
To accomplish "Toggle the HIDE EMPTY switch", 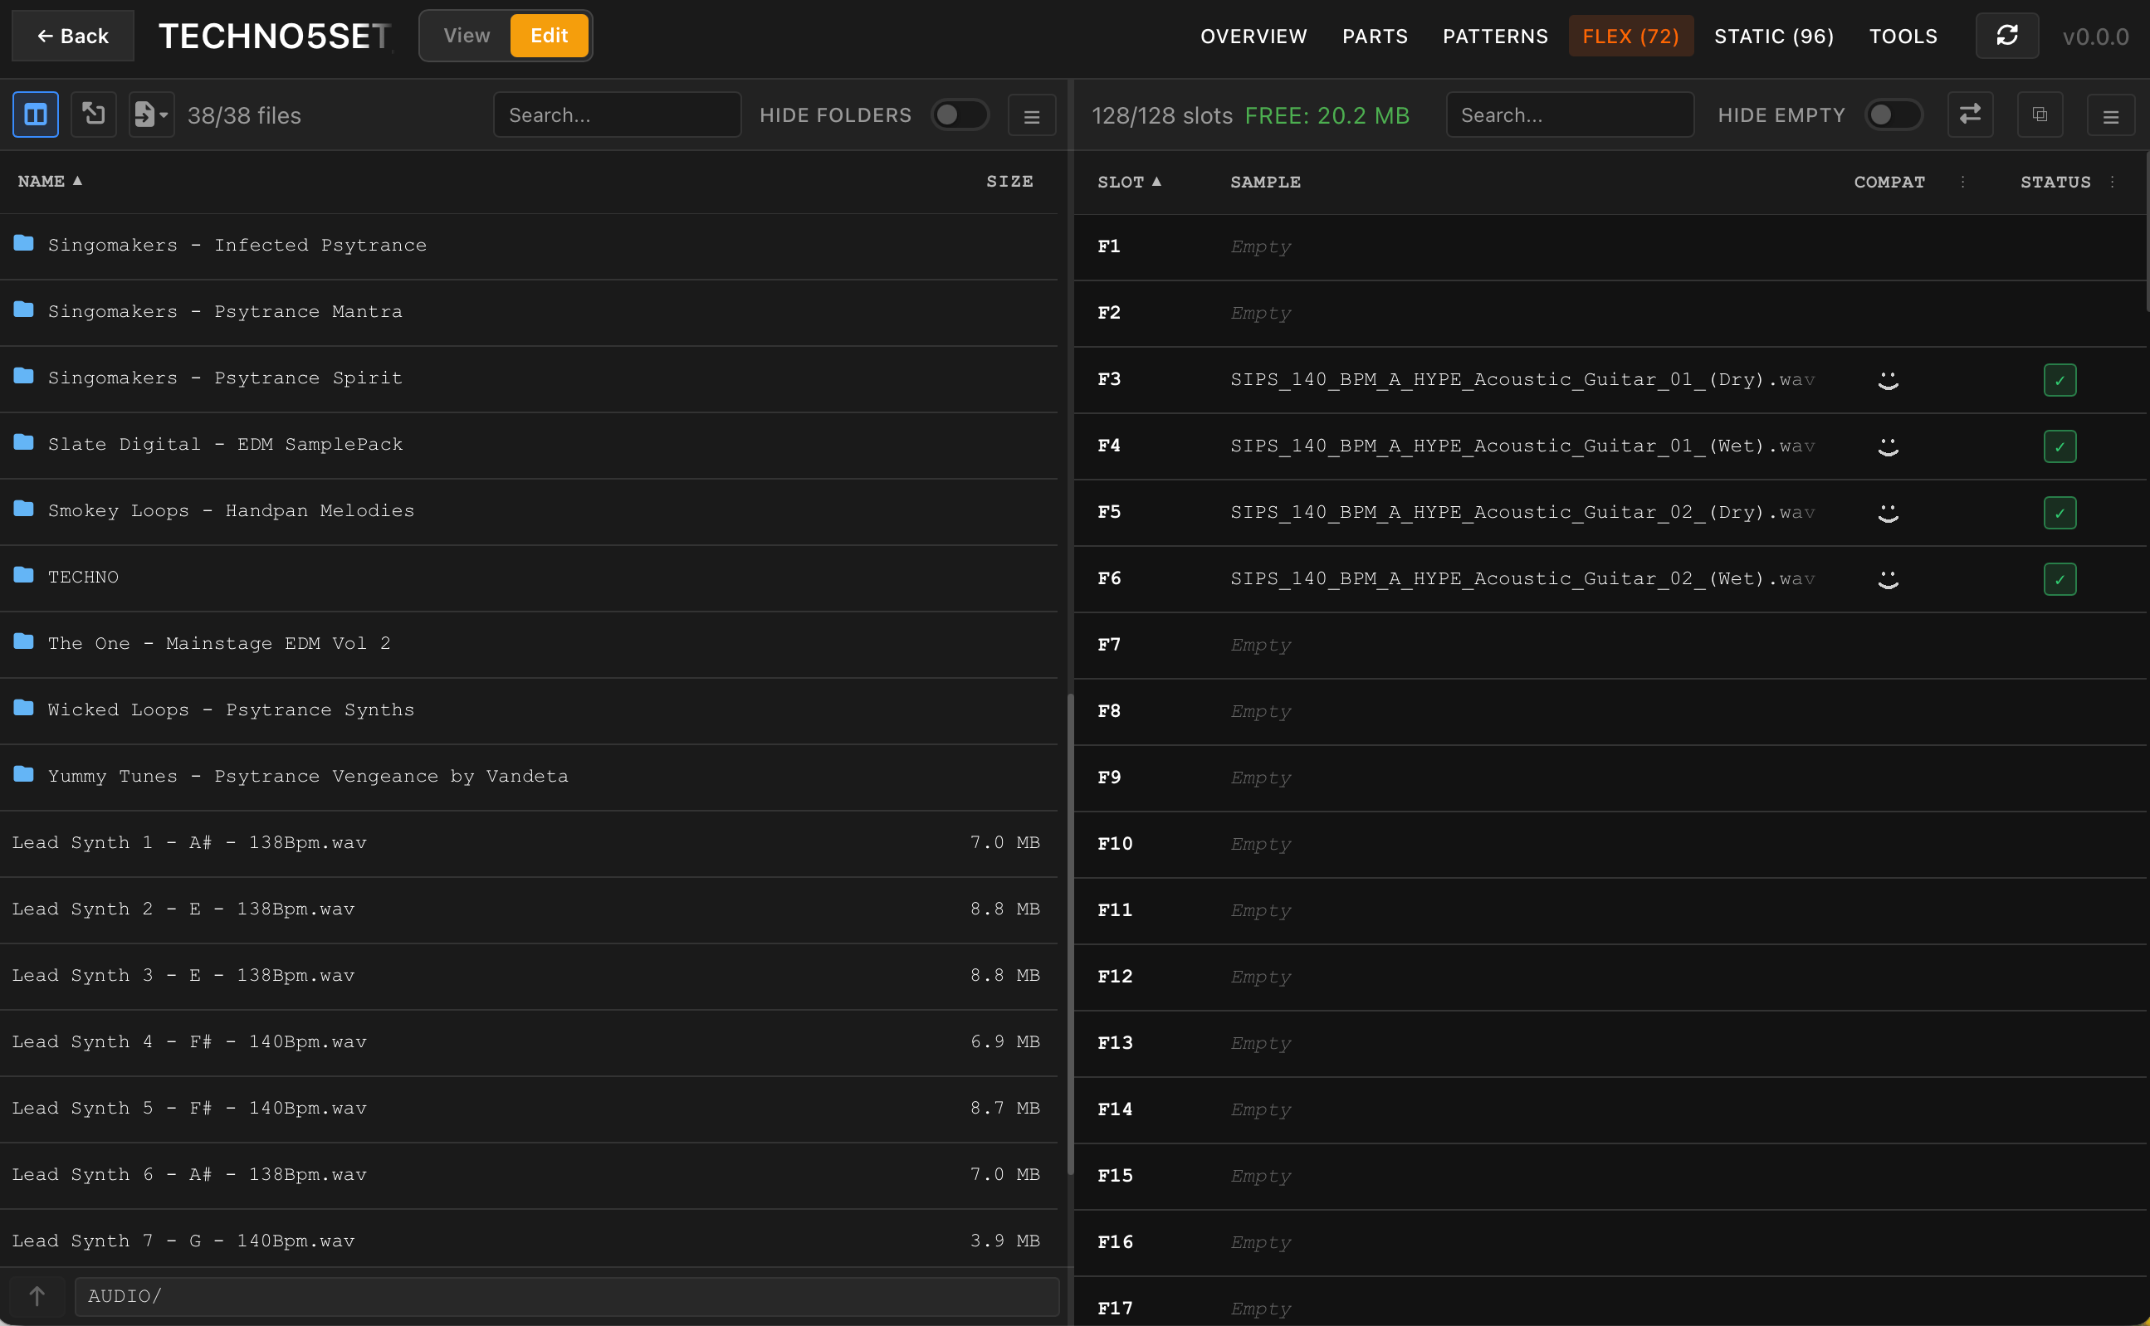I will coord(1893,115).
